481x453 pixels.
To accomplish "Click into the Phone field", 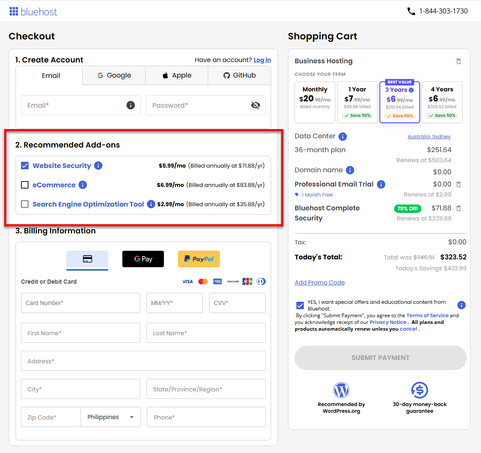I will [x=206, y=417].
